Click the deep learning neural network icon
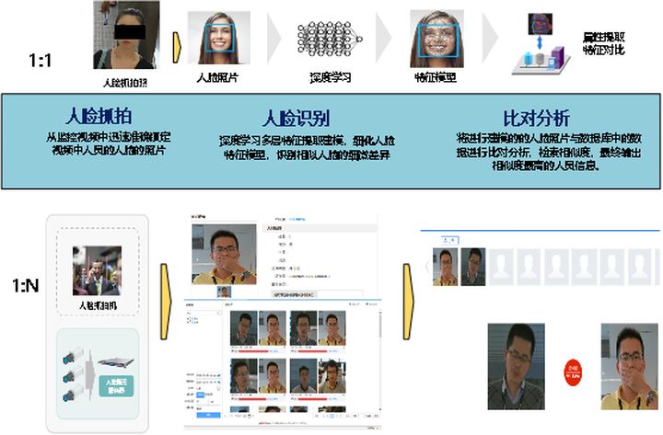 click(x=323, y=37)
